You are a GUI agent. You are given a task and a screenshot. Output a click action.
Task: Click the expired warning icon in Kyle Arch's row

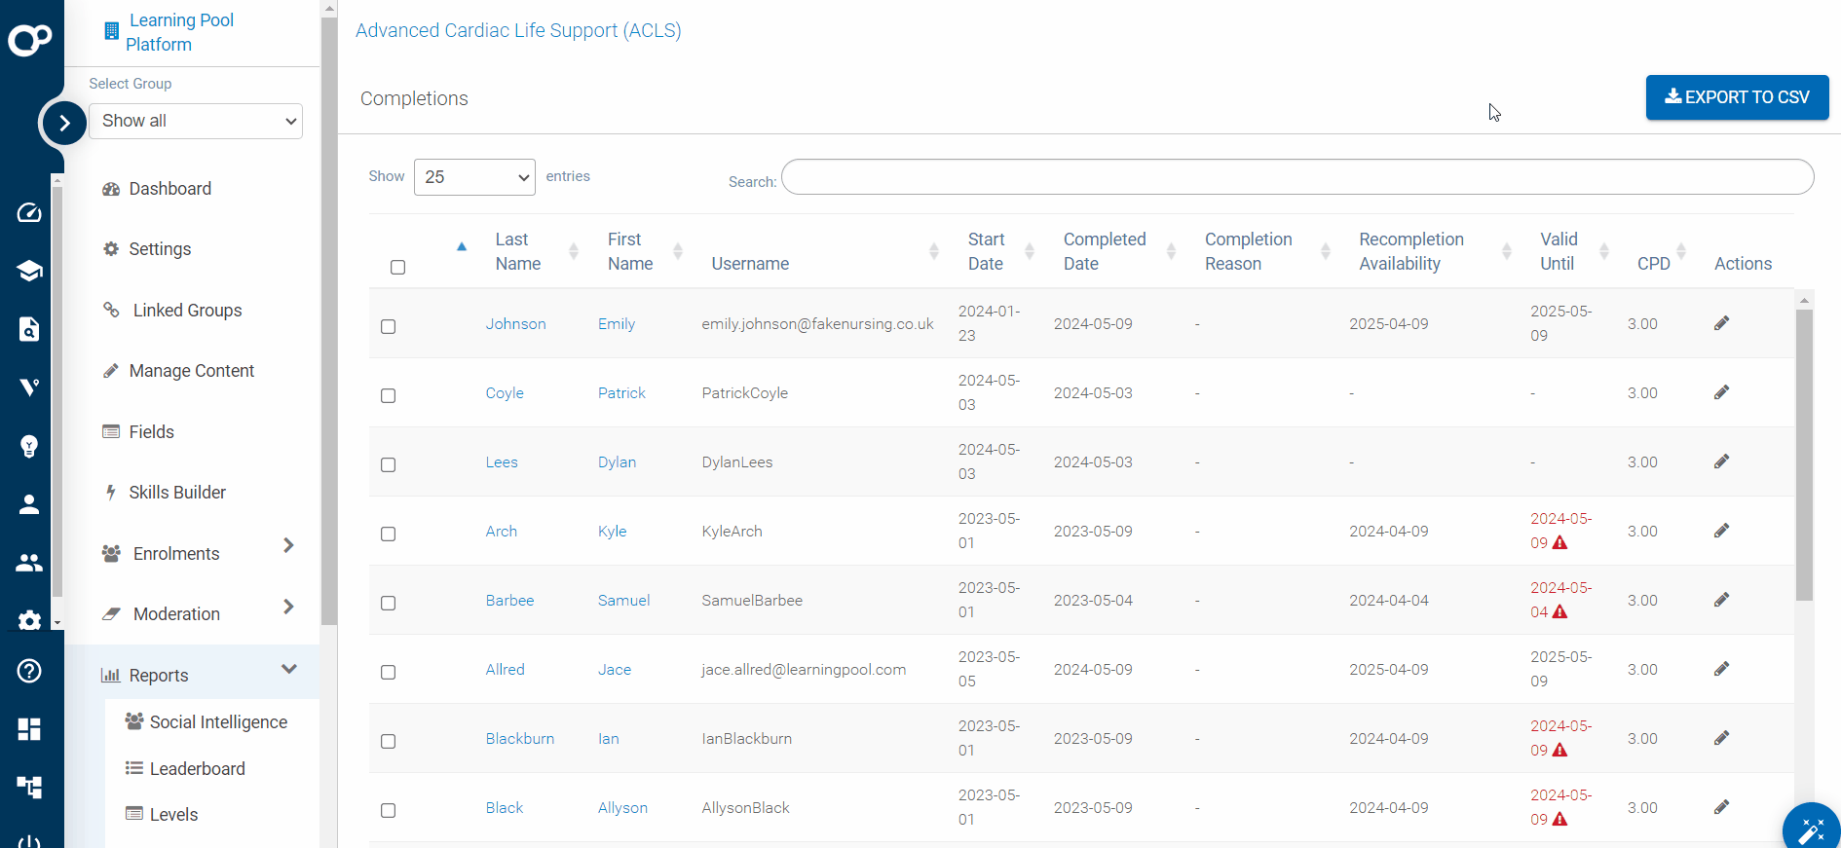pos(1559,542)
